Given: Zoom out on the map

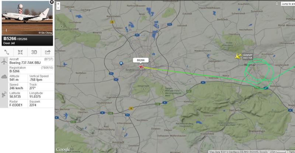Looking at the screenshot, I should pyautogui.click(x=58, y=8).
